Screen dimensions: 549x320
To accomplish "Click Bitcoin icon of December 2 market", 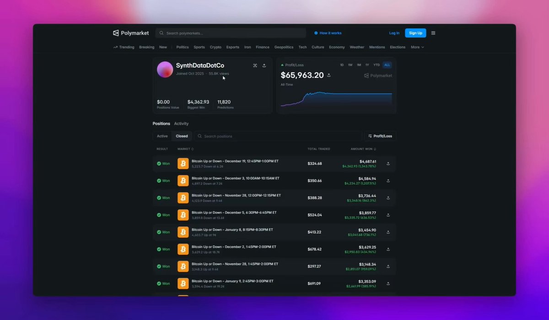I will [x=183, y=249].
